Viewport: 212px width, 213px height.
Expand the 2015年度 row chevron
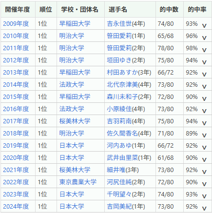pyautogui.click(x=204, y=99)
